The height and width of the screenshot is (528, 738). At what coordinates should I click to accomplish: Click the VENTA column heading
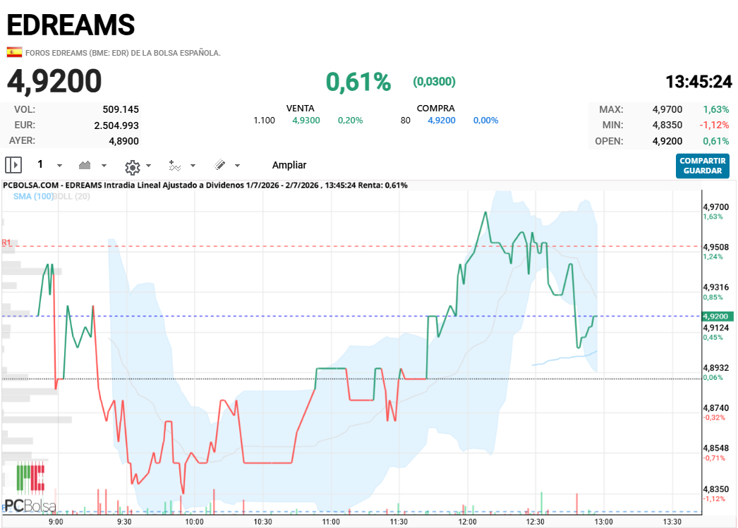coord(301,108)
